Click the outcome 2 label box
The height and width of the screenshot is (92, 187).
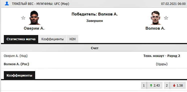(167, 85)
